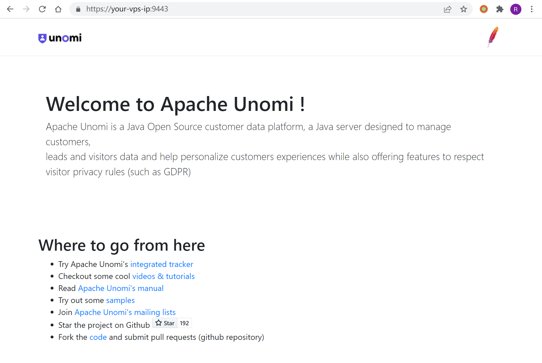This screenshot has height=363, width=542.
Task: Click the browser back arrow
Action: pos(10,9)
